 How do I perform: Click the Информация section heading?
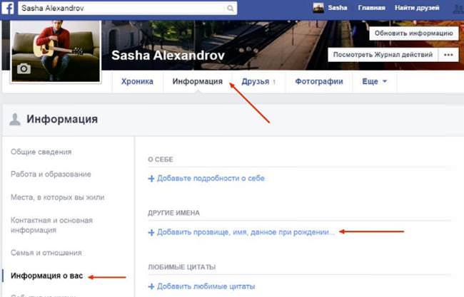click(62, 119)
